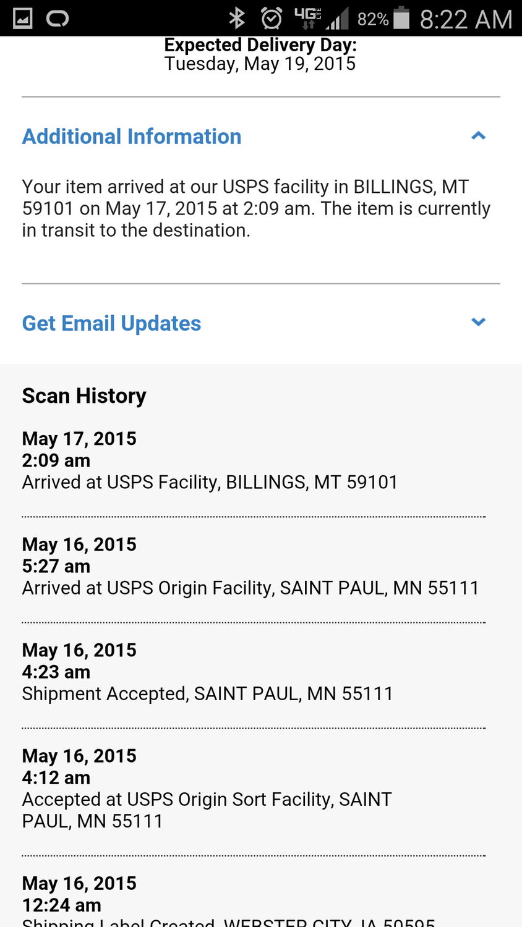The image size is (522, 927).
Task: Tap the battery icon in status bar
Action: (401, 18)
